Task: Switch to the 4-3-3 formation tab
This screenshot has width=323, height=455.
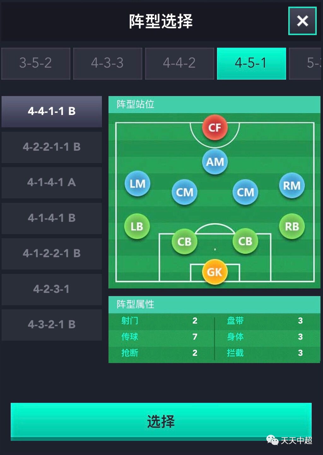Action: 108,63
